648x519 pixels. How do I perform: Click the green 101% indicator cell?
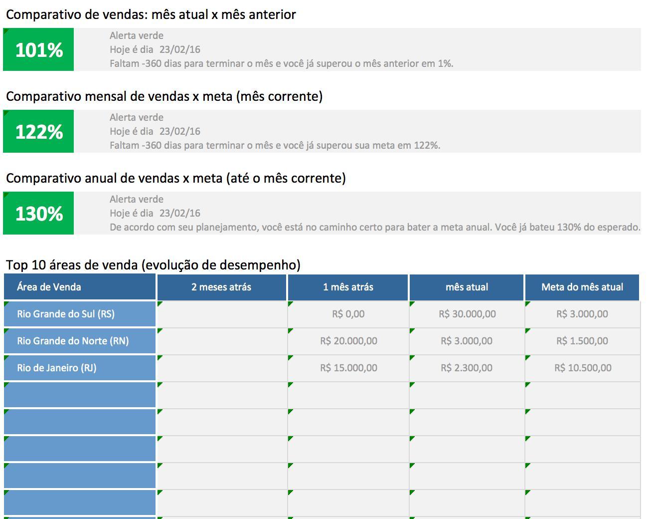38,49
